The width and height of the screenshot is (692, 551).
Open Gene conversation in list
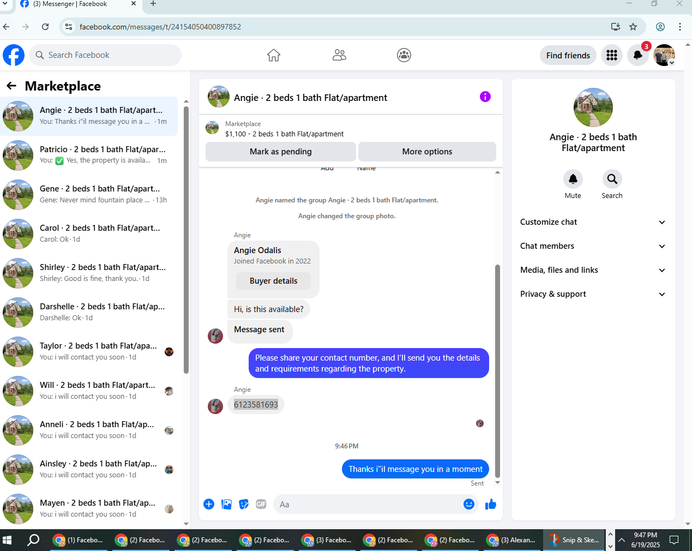coord(89,194)
